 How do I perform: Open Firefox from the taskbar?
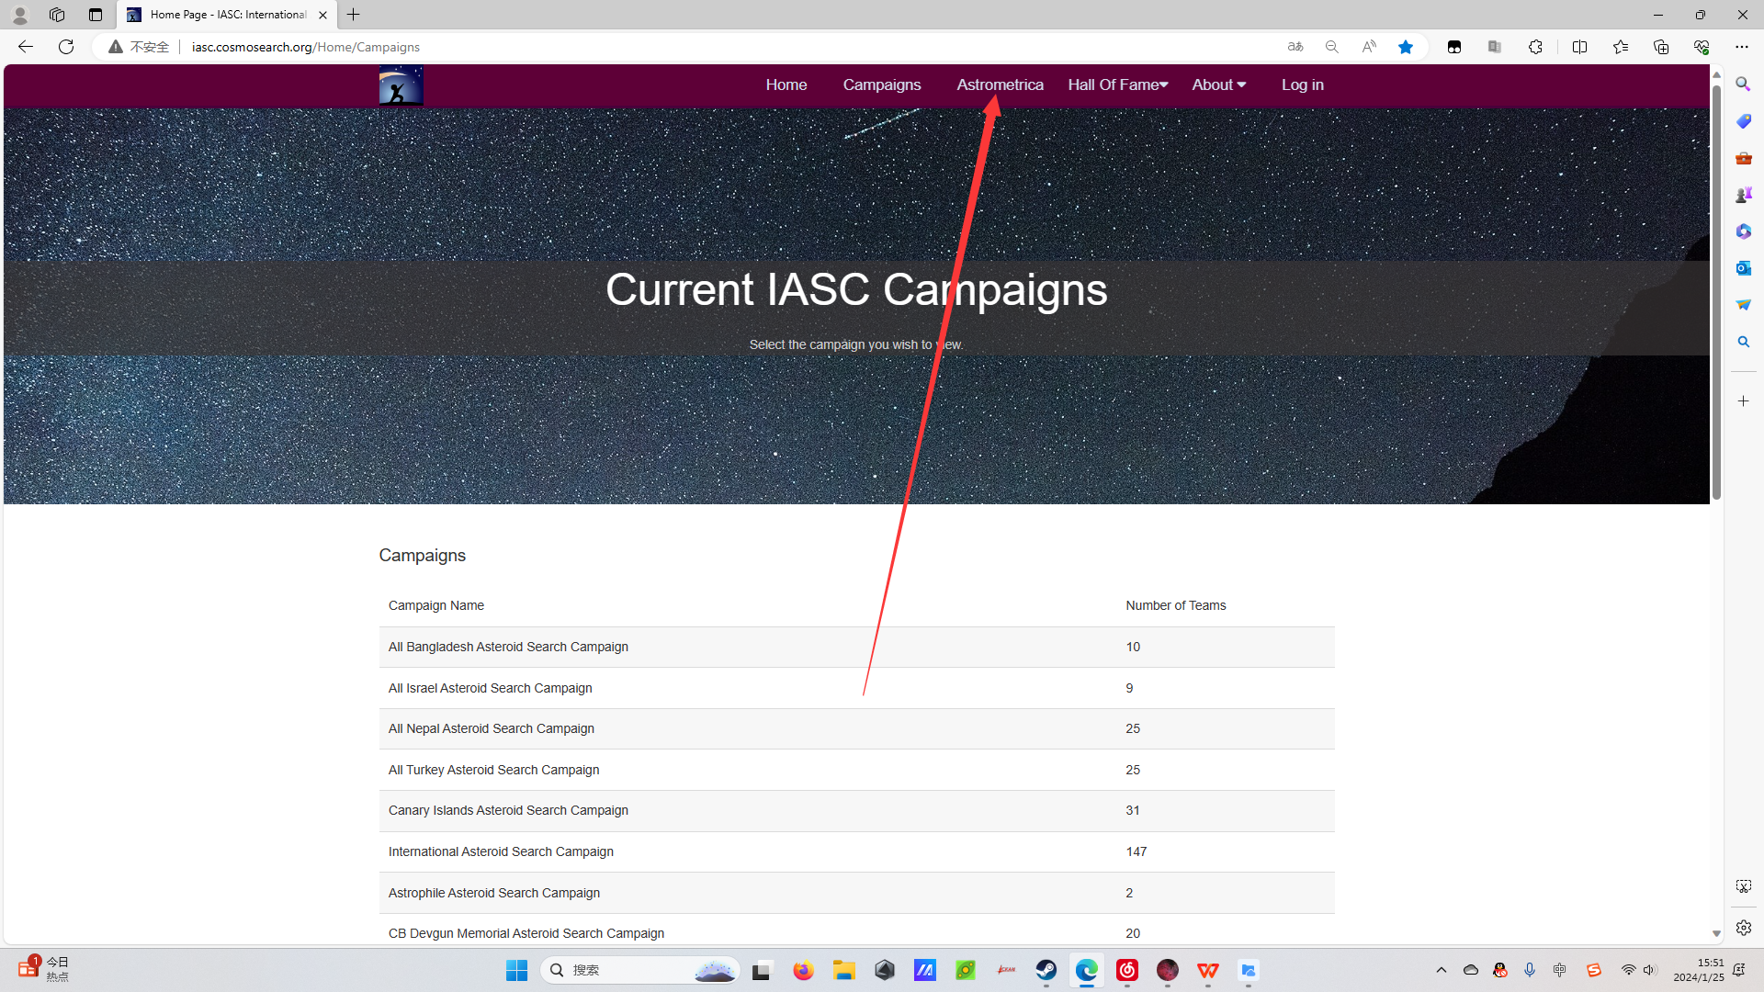[803, 970]
